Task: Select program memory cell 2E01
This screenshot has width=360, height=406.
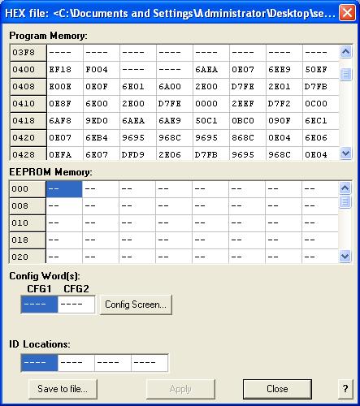Action: [284, 87]
